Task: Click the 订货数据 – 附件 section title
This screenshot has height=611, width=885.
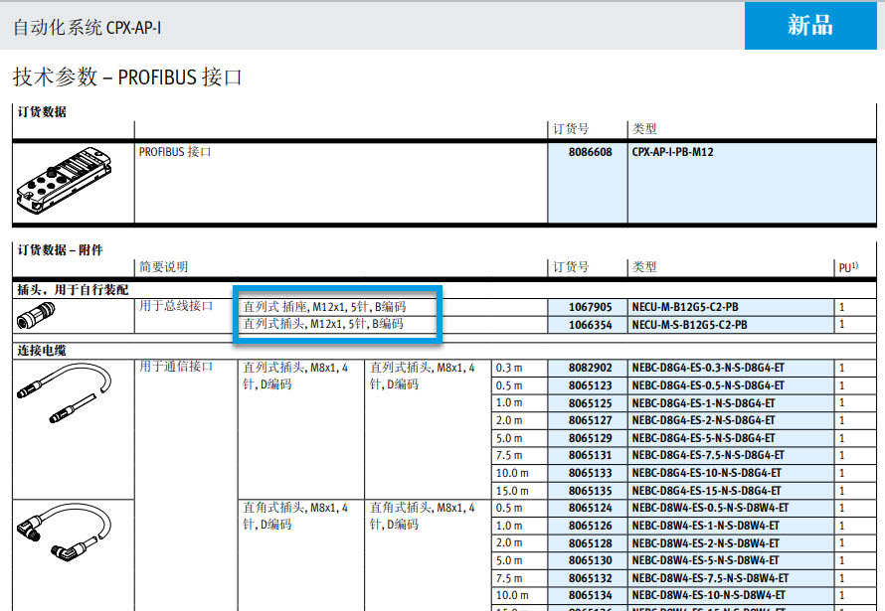Action: pos(60,249)
